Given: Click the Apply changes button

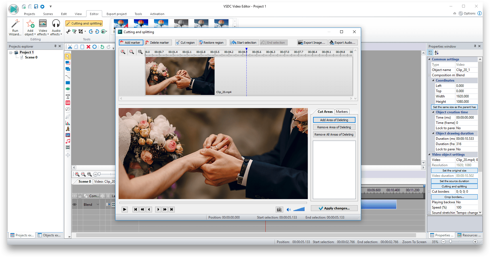Looking at the screenshot, I should pyautogui.click(x=334, y=208).
